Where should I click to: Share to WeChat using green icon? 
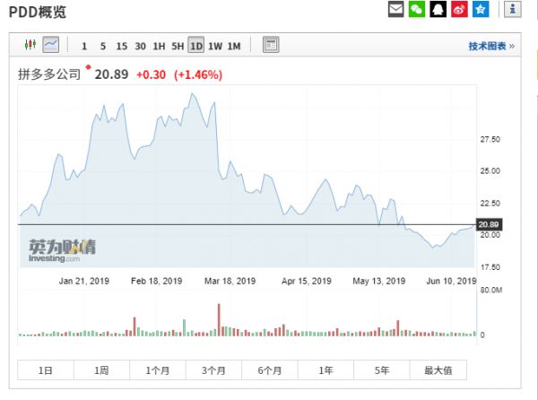[417, 10]
